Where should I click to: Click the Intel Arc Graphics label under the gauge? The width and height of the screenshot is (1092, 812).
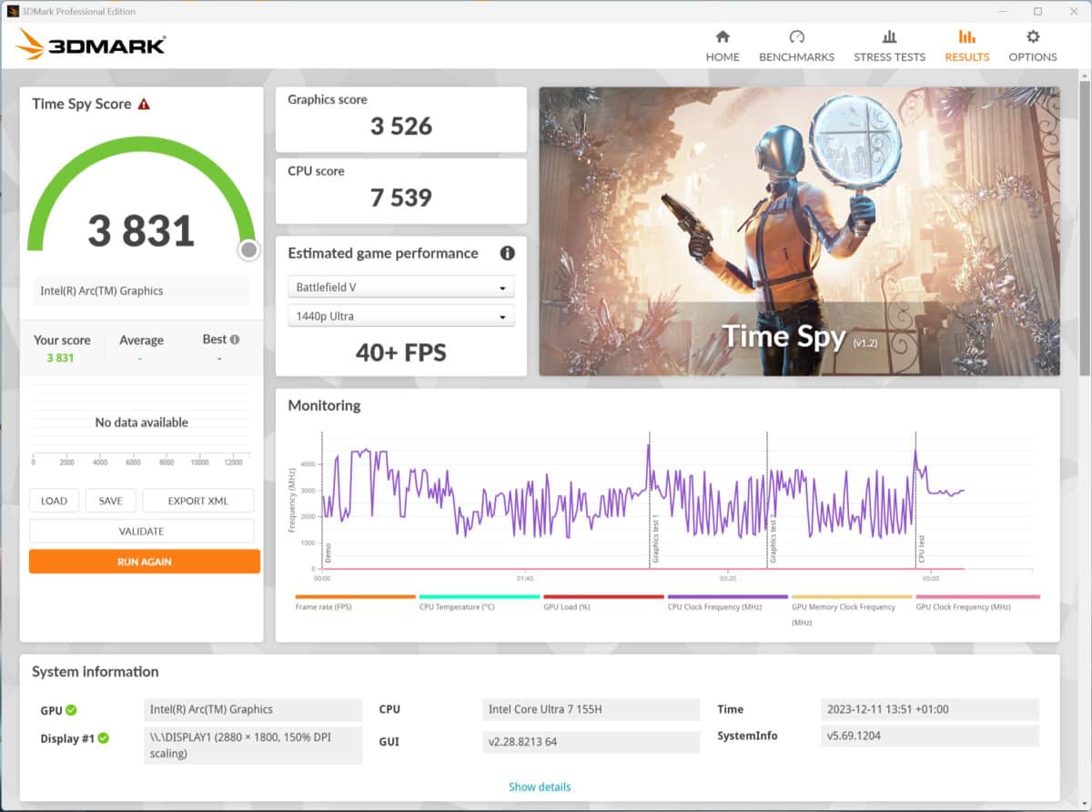coord(141,291)
